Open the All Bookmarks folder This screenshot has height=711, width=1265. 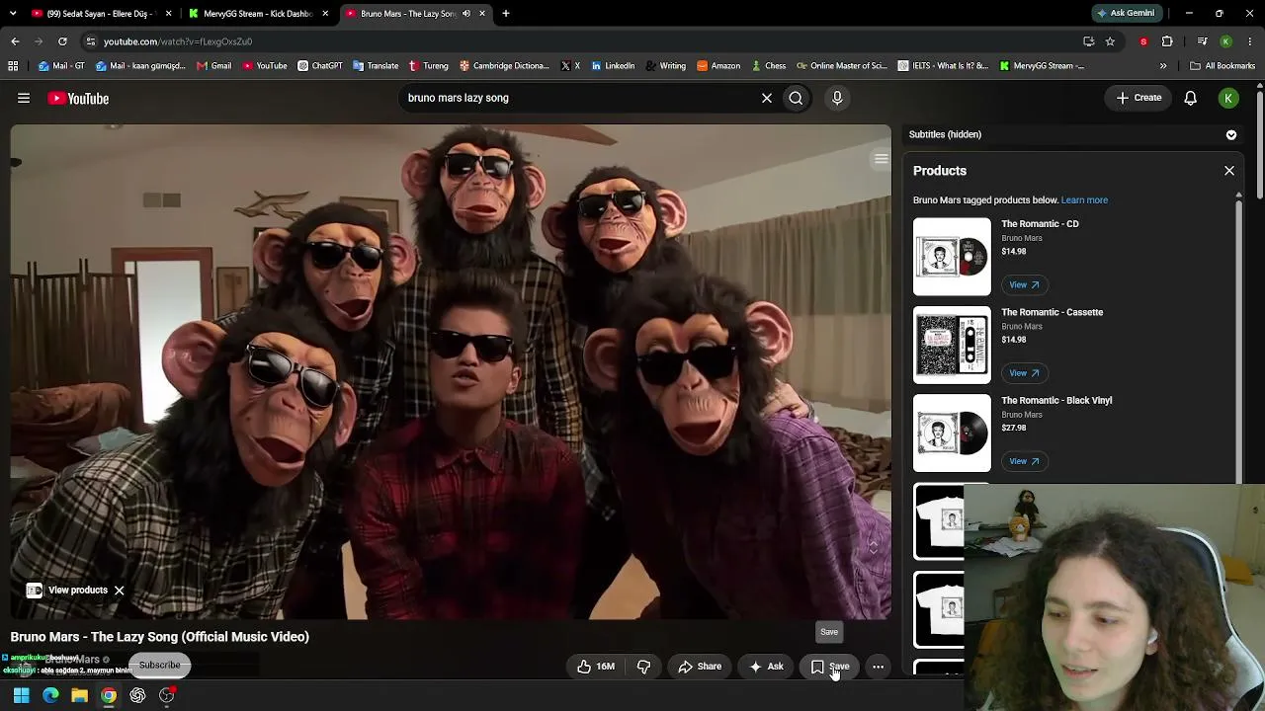click(1222, 66)
